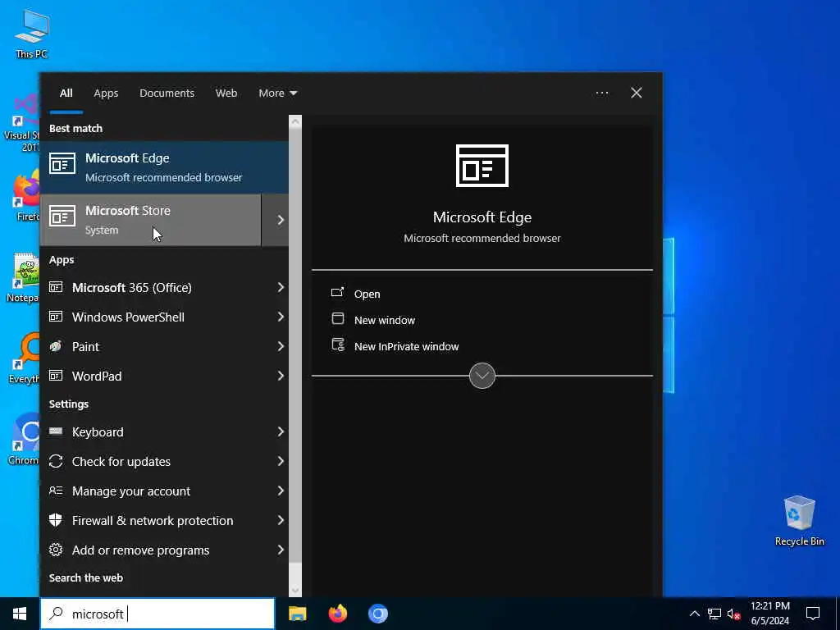Expand the WordPad result chevron
This screenshot has width=840, height=630.
(x=281, y=376)
